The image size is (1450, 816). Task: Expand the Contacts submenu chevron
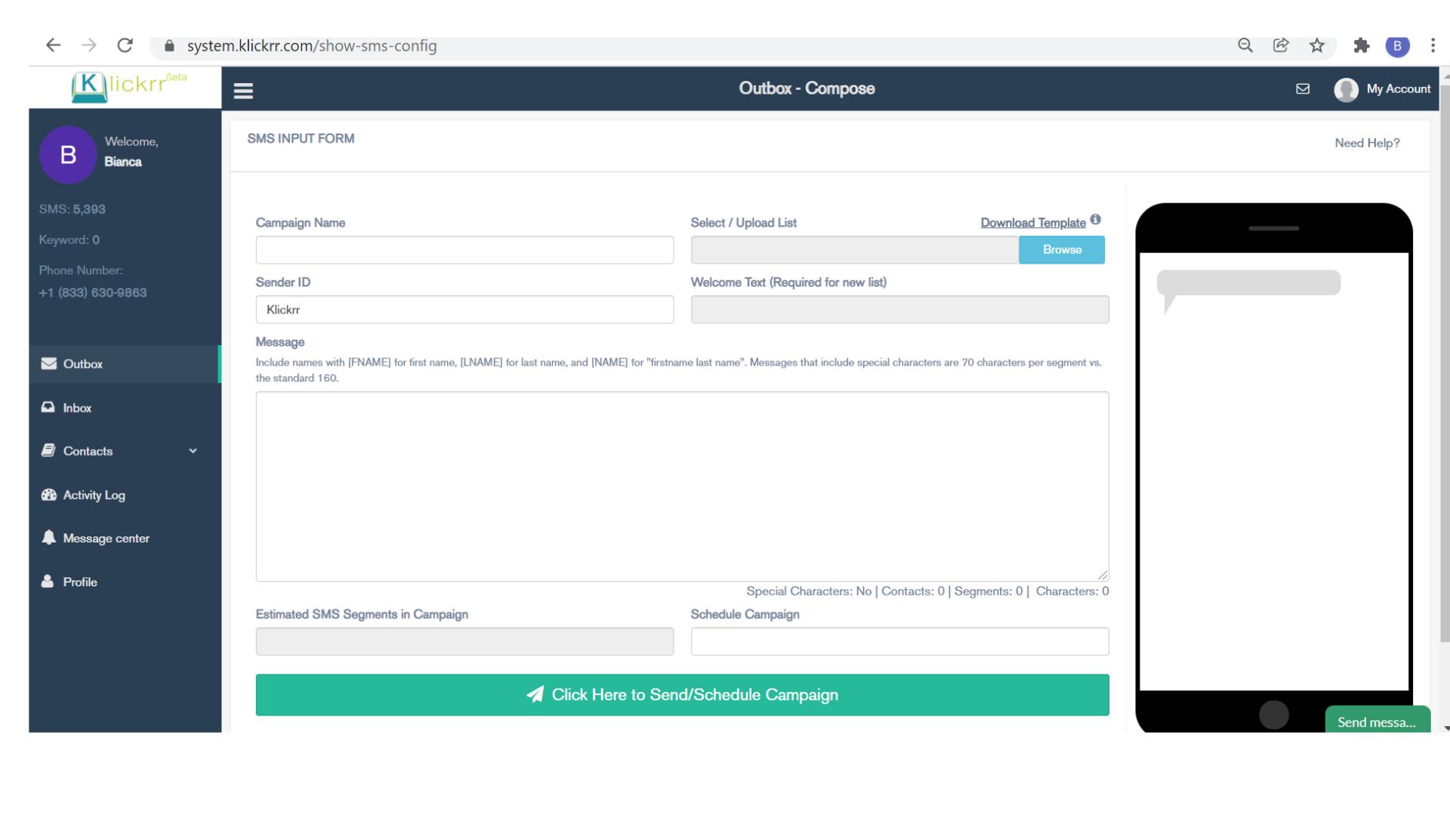[193, 451]
